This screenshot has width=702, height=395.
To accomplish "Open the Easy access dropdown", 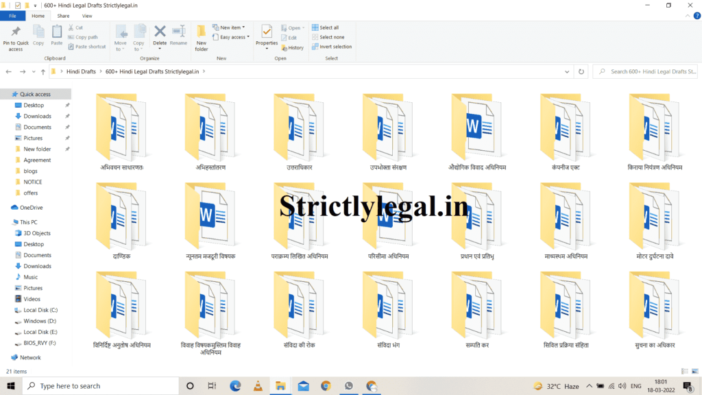I will click(234, 37).
